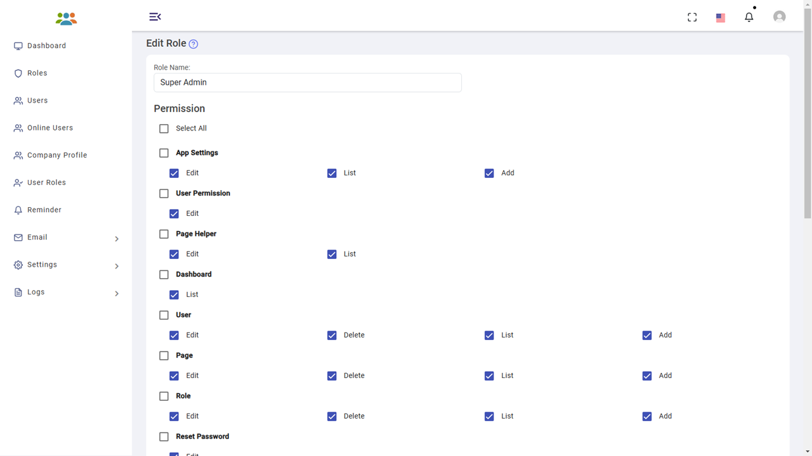
Task: Check the Select All checkbox
Action: tap(164, 129)
